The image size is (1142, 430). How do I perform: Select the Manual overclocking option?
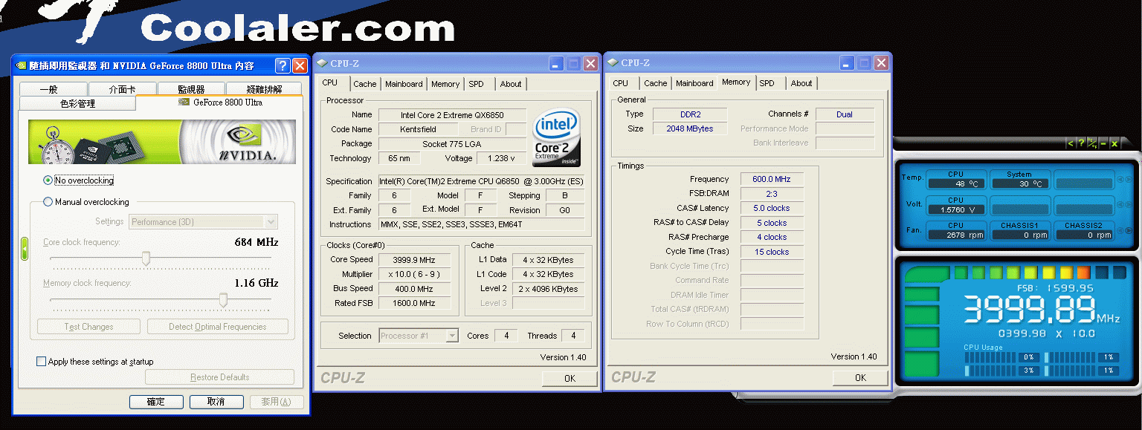click(x=48, y=202)
